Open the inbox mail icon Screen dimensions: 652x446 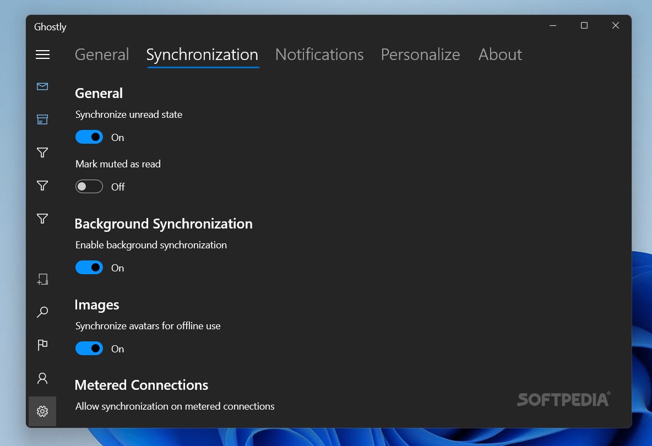point(42,86)
